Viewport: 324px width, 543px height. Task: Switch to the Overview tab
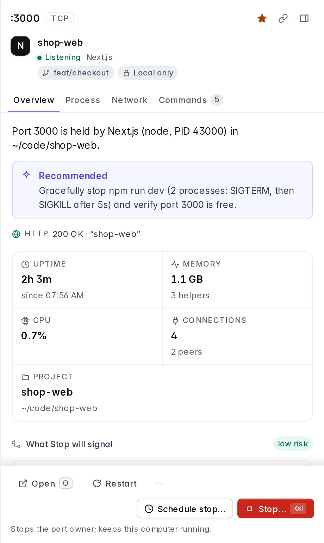click(x=34, y=100)
